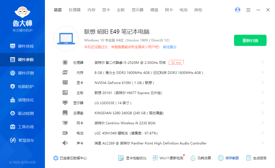Expand the 主硬盘 row chevron
Viewport: 275px width, 168px height.
point(263,113)
